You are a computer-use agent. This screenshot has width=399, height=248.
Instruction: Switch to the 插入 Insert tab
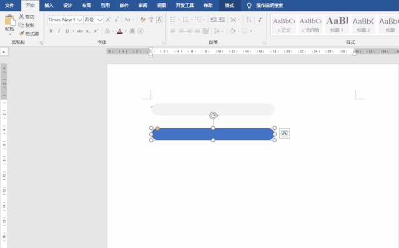pyautogui.click(x=49, y=6)
